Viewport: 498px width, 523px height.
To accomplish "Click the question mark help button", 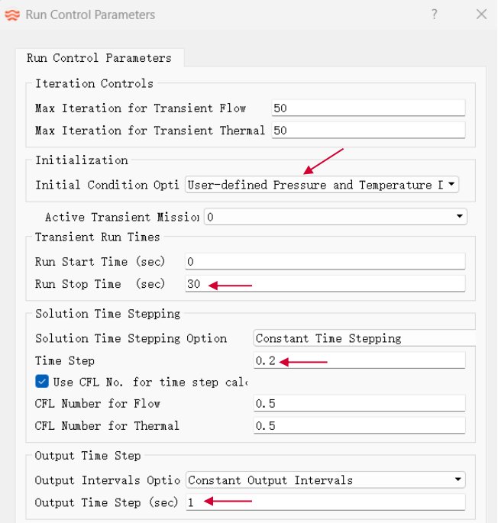I will (x=434, y=15).
